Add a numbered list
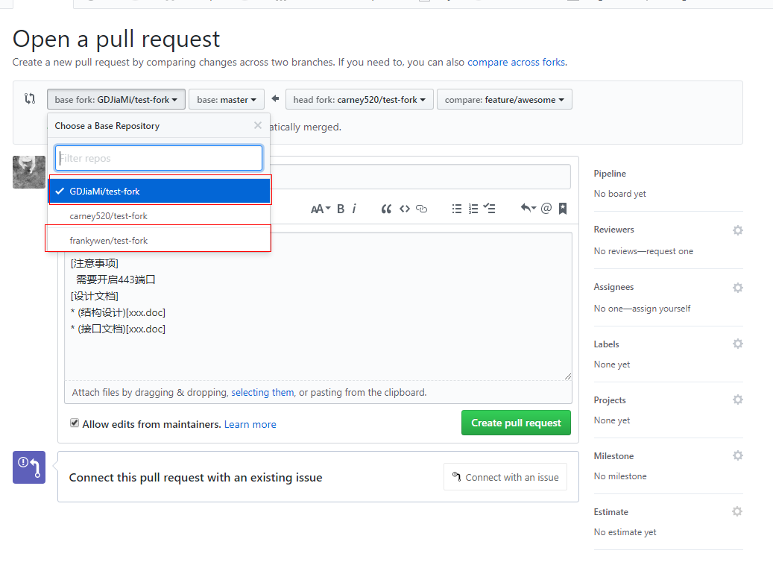Viewport: 773px width, 562px height. (473, 209)
